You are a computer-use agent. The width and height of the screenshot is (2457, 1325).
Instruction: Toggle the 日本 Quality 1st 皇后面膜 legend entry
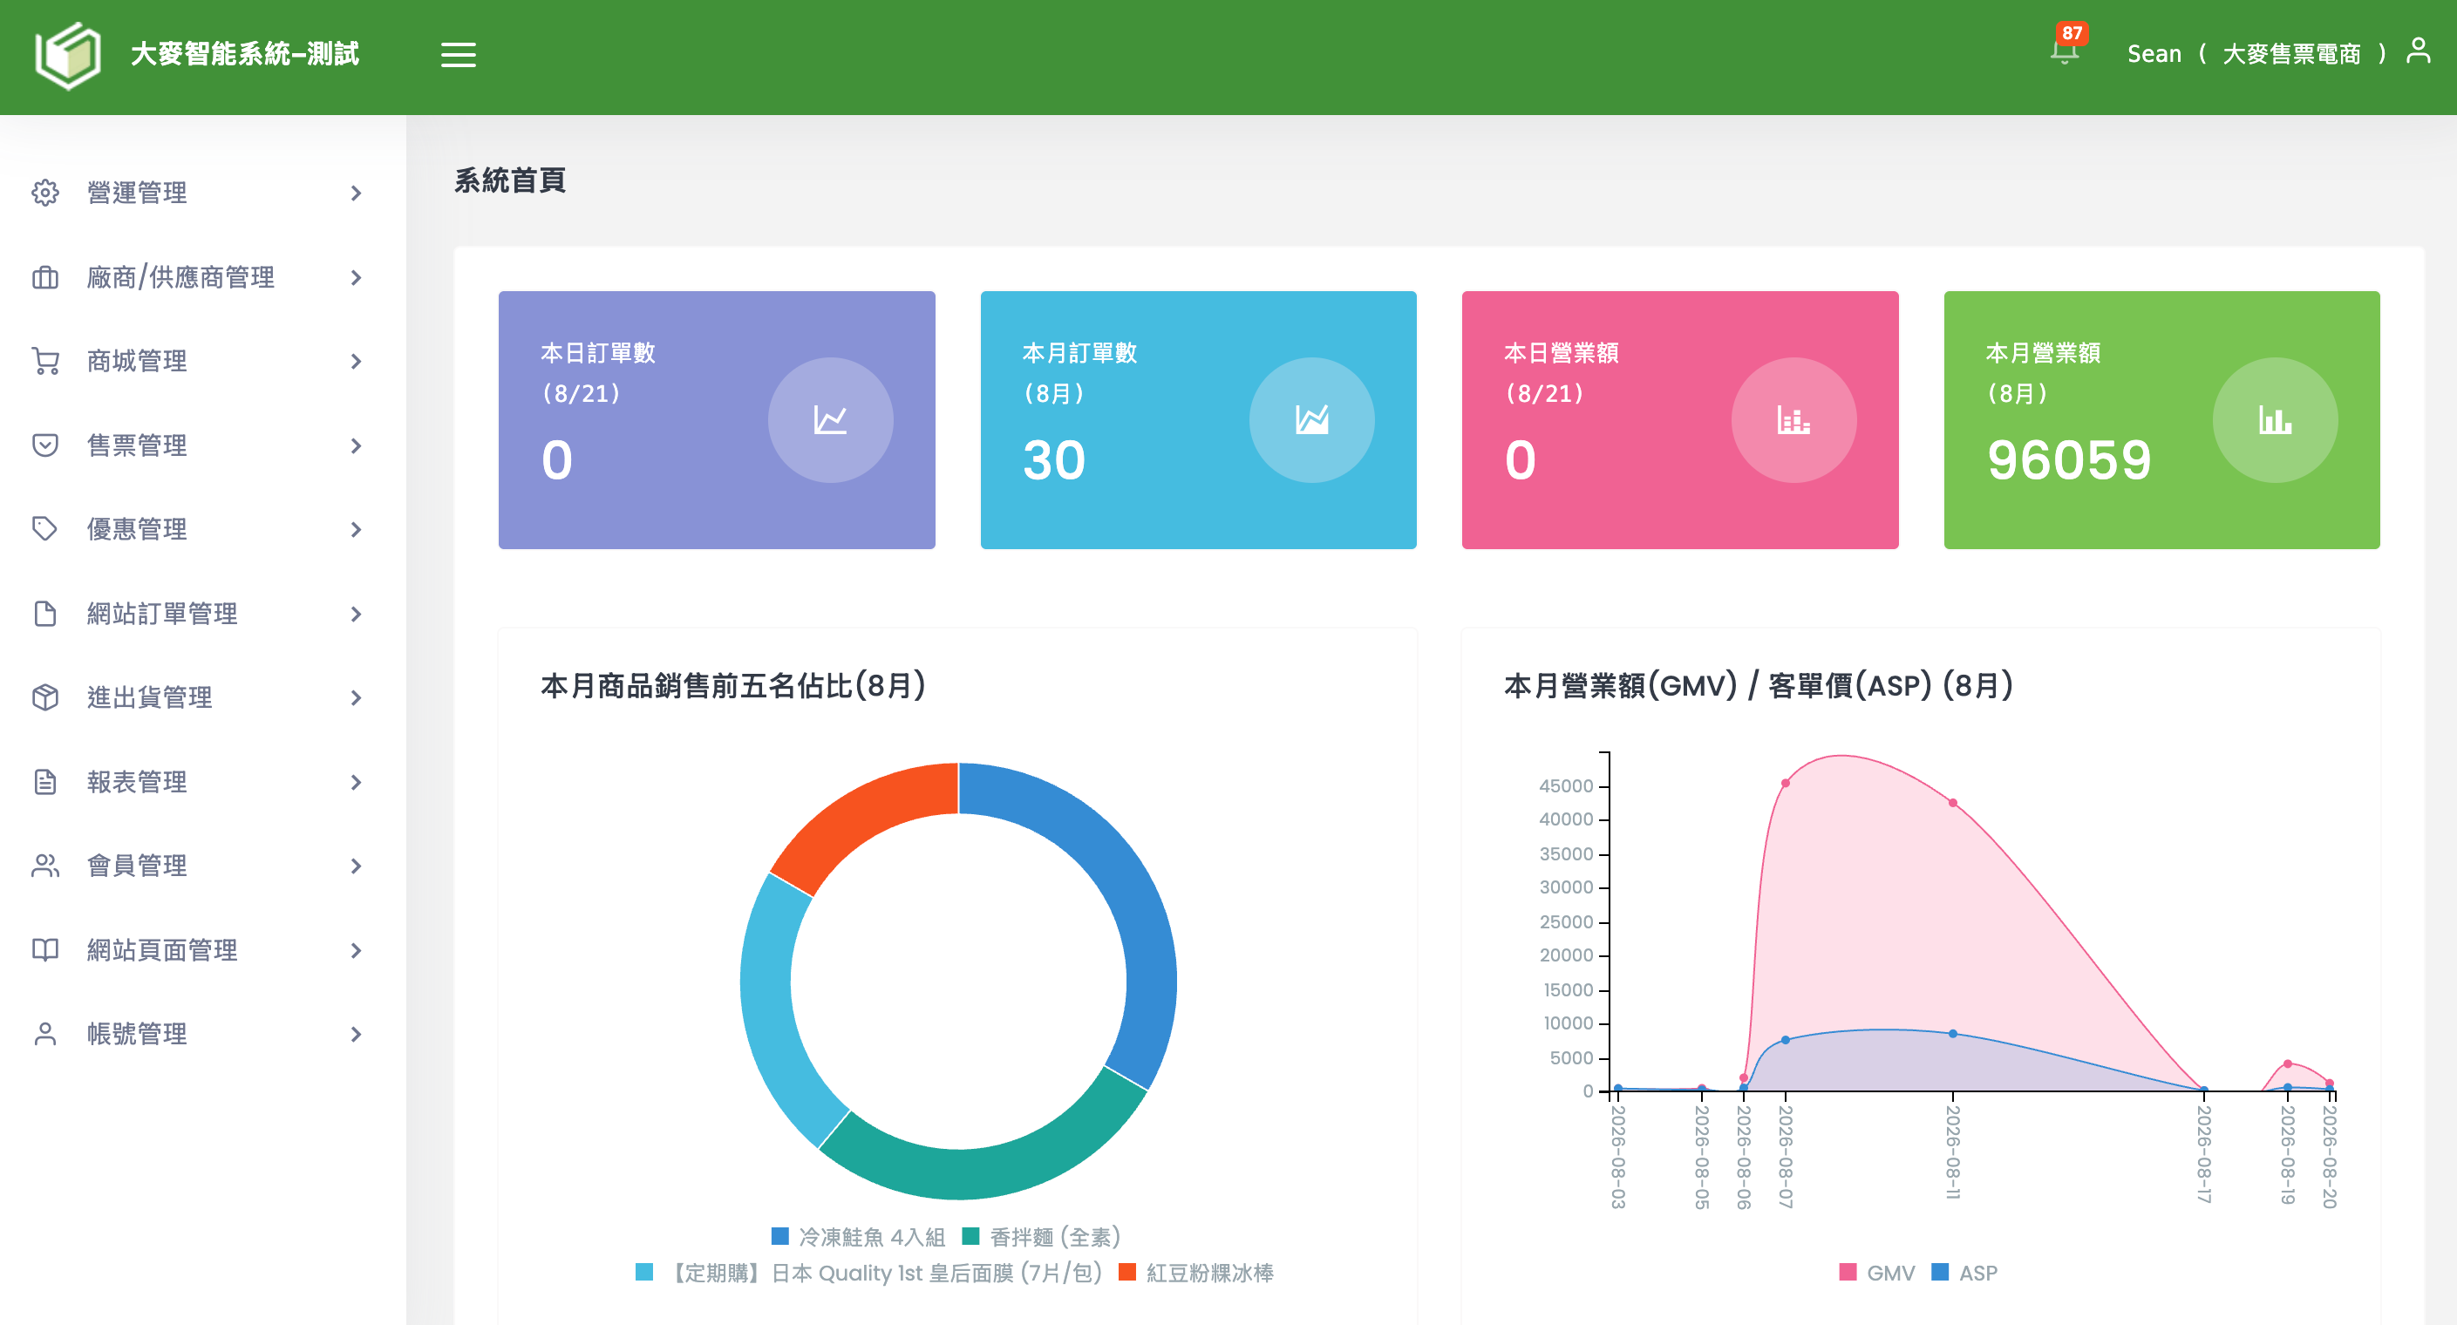(x=869, y=1273)
